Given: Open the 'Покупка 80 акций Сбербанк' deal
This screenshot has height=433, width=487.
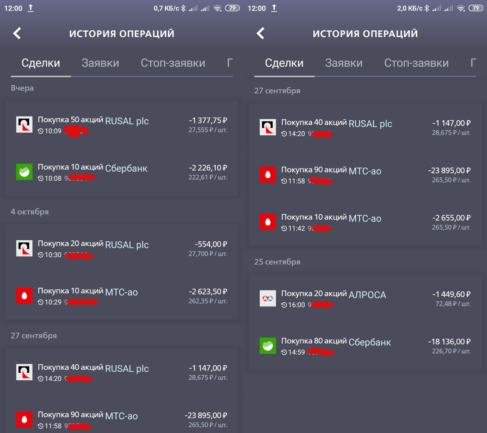Looking at the screenshot, I should (x=365, y=346).
